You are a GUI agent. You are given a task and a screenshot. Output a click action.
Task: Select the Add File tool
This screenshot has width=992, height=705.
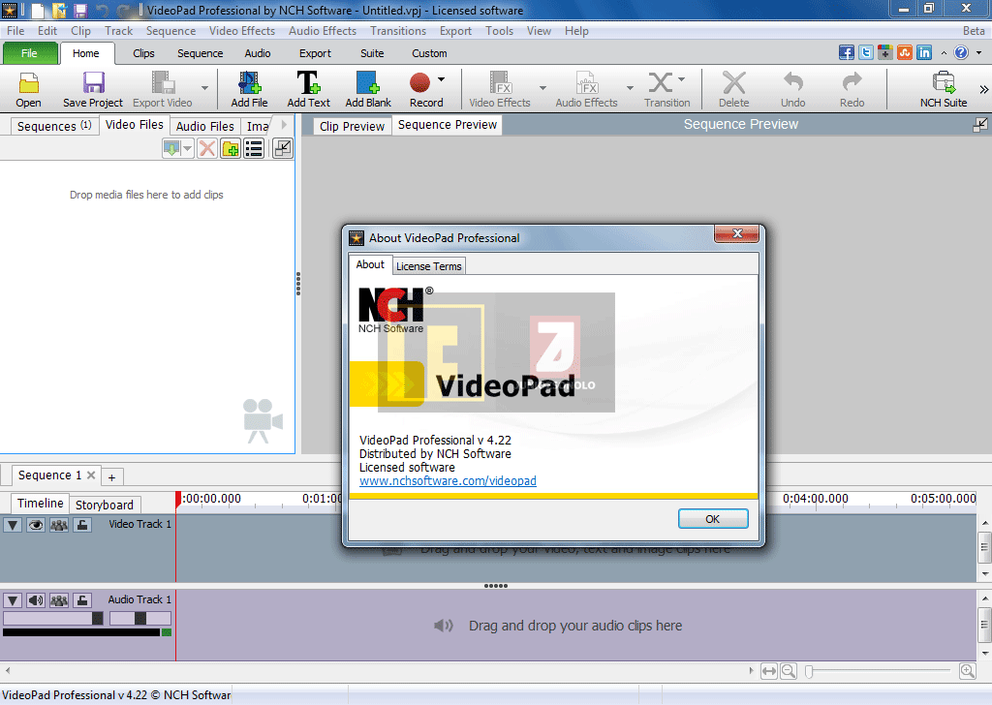tap(249, 89)
